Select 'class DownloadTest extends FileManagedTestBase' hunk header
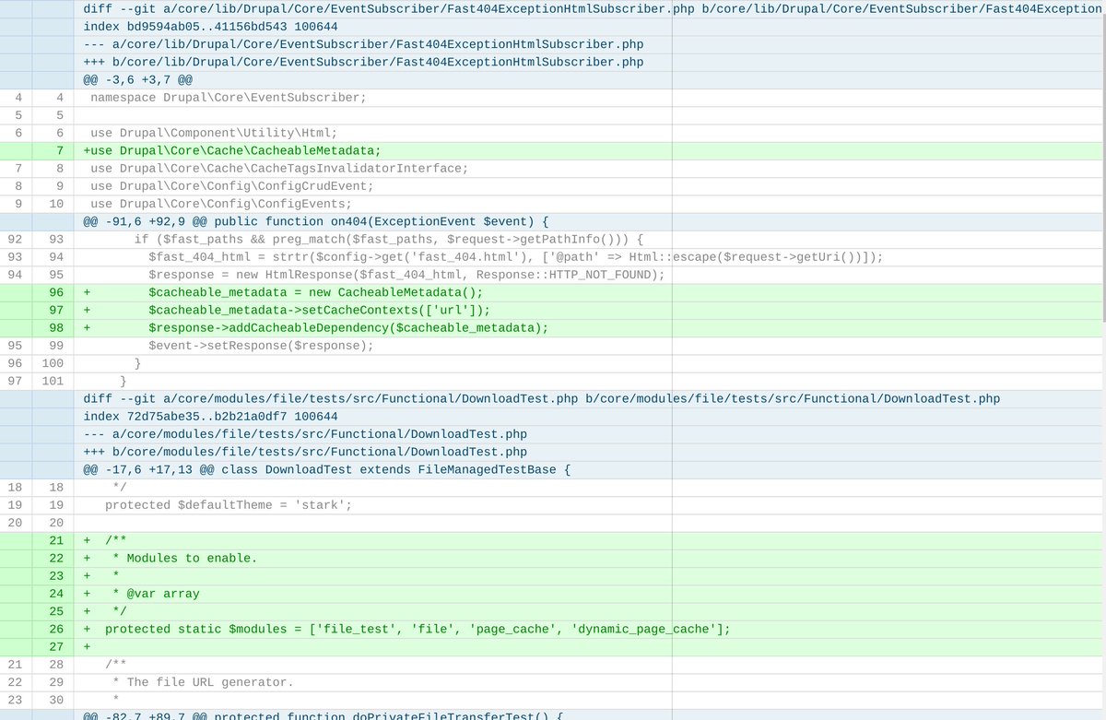This screenshot has width=1106, height=720. 327,469
